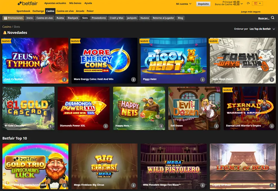Click the refresh balance icon

coord(248,3)
